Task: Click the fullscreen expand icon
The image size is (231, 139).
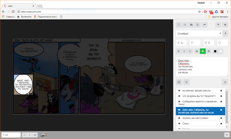Action: (x=35, y=135)
